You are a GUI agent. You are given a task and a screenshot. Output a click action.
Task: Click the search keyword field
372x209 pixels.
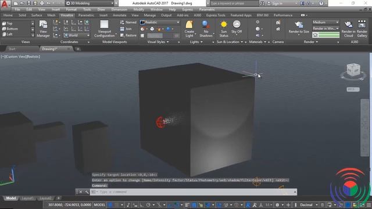pyautogui.click(x=234, y=3)
